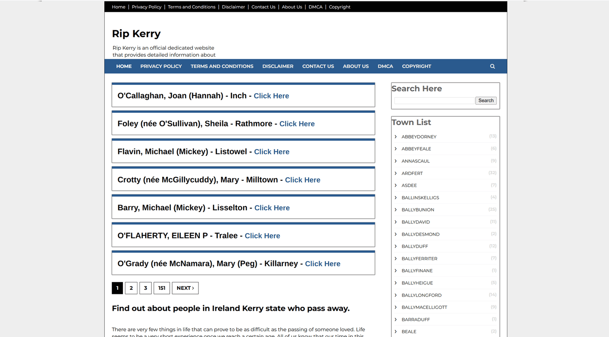
Task: Click Here for O'FLAHERTY, EILEEN P
Action: tap(262, 236)
